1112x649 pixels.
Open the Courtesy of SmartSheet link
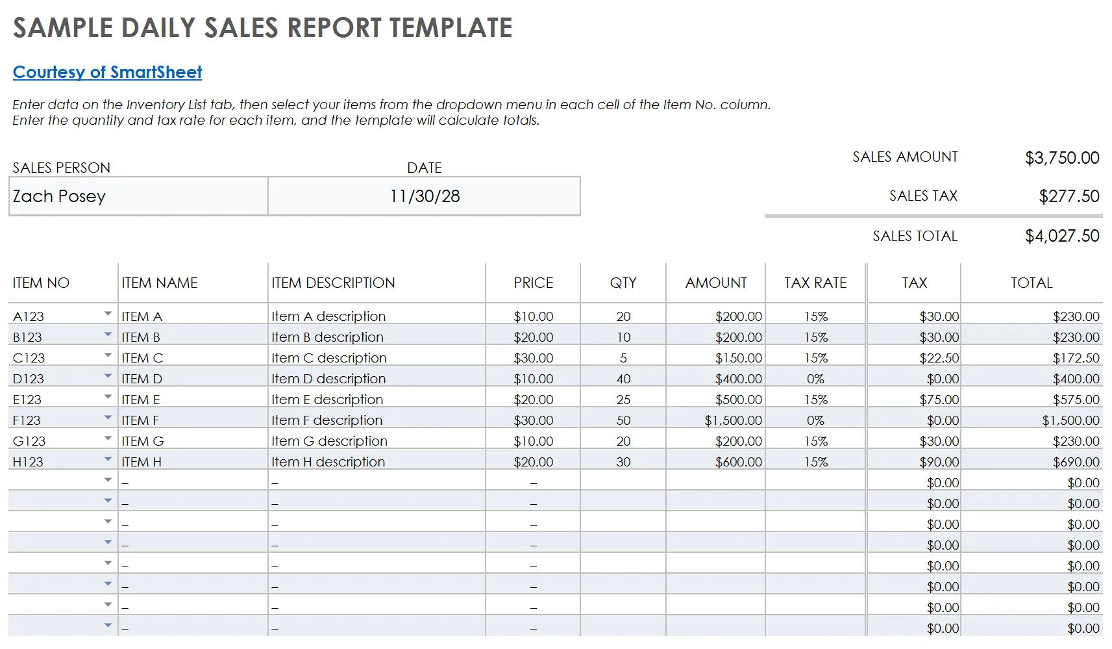point(107,72)
